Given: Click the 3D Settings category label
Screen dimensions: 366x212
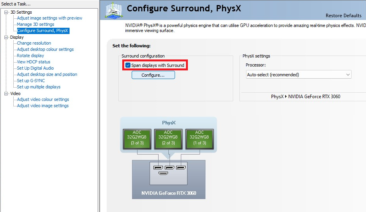Looking at the screenshot, I should point(21,12).
